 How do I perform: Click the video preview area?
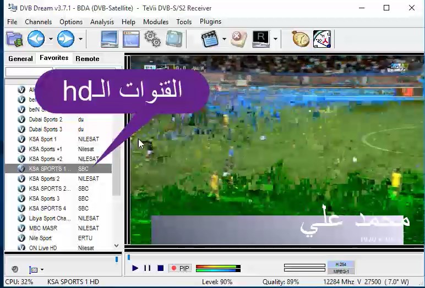tap(276, 149)
